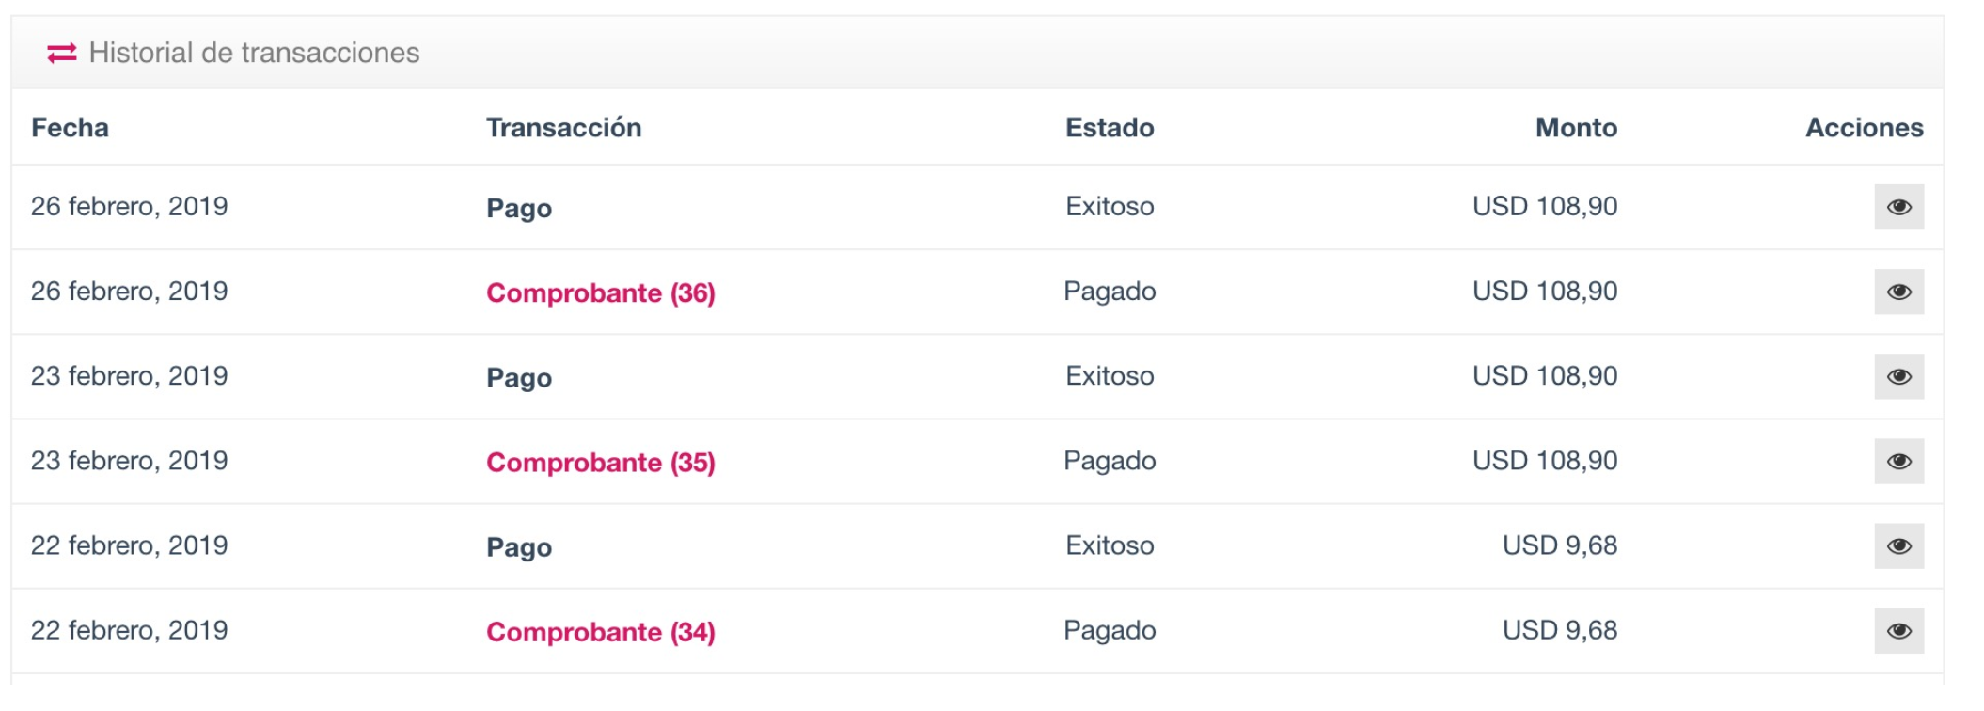1984x711 pixels.
Task: Open Comprobante (34) link
Action: (x=600, y=631)
